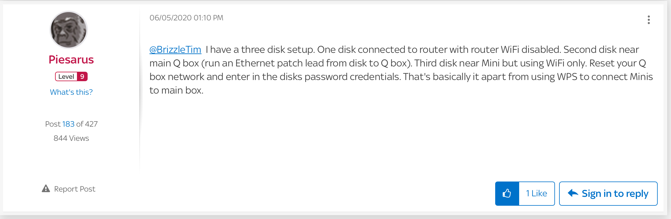Click the "of 427" post total text
This screenshot has height=219, width=671.
pos(87,124)
